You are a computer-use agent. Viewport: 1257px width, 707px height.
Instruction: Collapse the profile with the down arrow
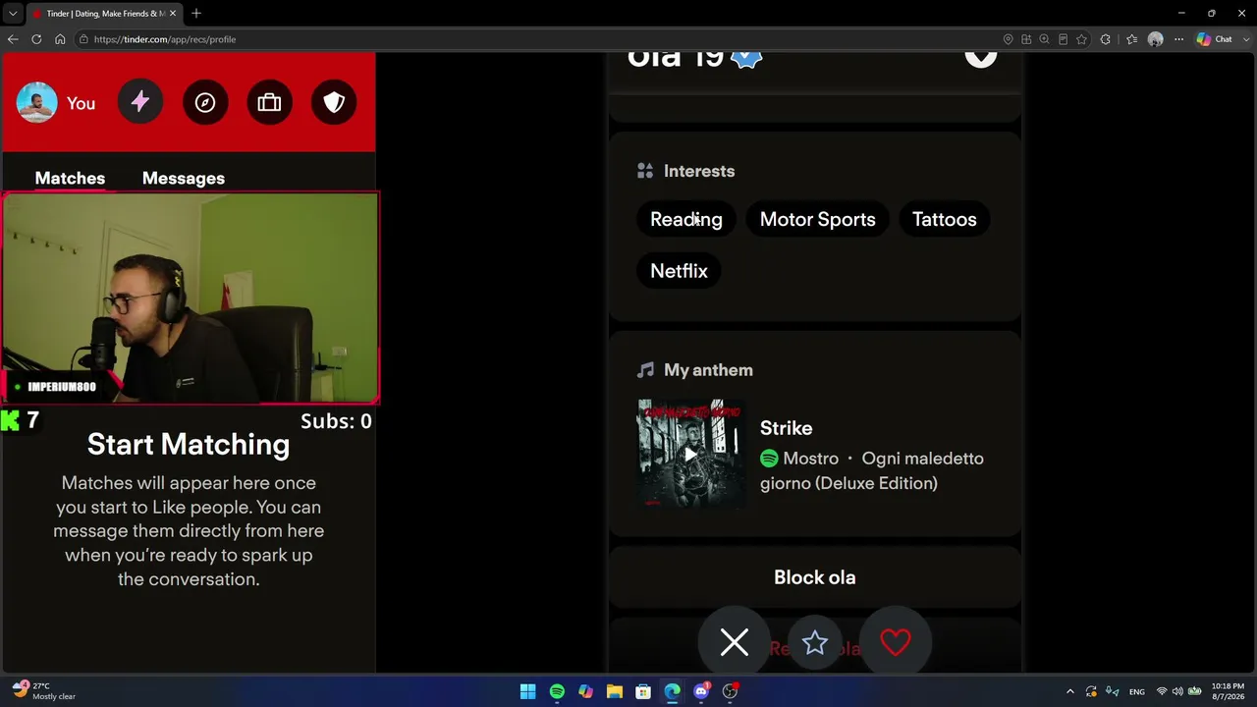[980, 57]
